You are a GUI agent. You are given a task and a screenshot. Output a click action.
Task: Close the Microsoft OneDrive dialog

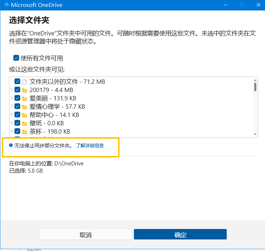pos(259,5)
